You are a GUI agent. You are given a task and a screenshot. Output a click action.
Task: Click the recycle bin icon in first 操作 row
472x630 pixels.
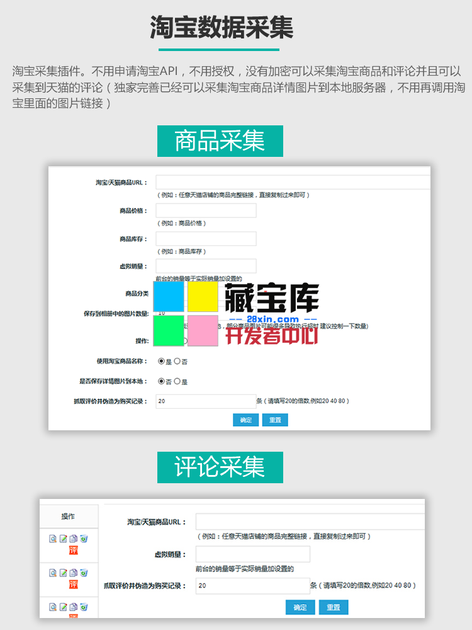(x=84, y=539)
